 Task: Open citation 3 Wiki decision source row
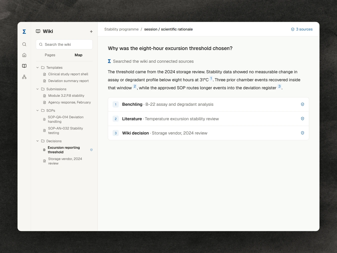tap(208, 133)
